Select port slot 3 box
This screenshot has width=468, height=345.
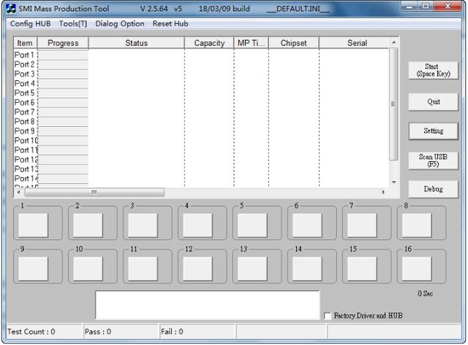[x=143, y=225]
